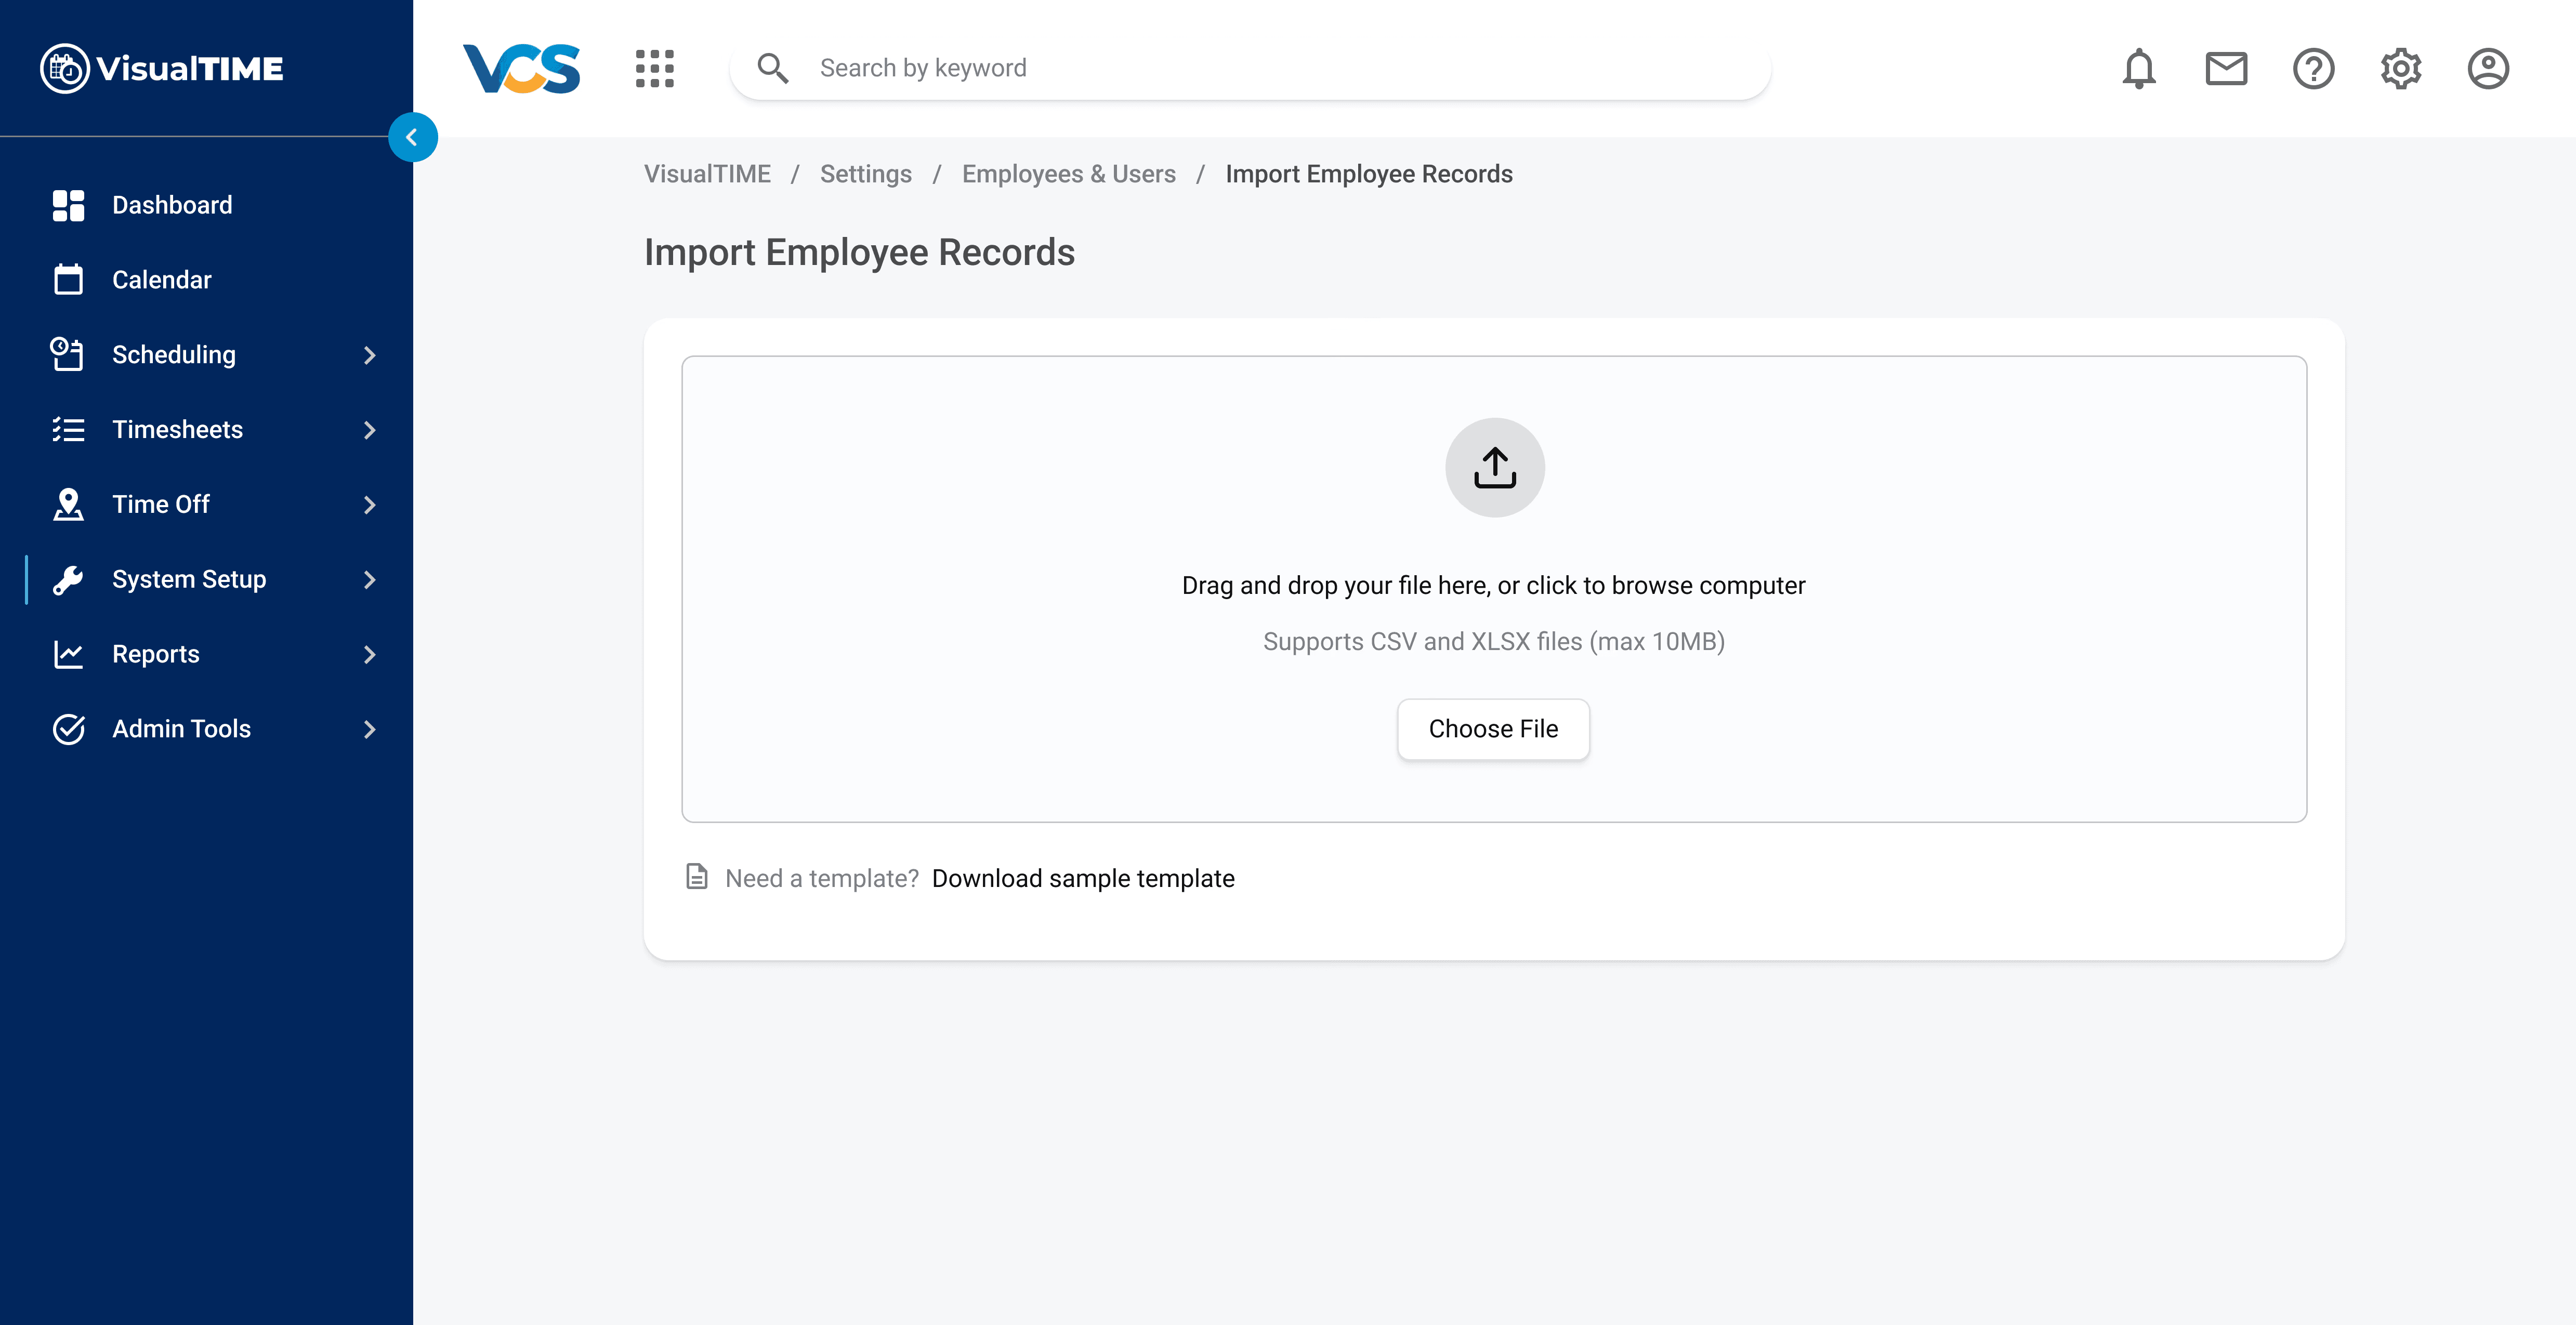Open the notifications bell
This screenshot has height=1325, width=2576.
(2138, 68)
